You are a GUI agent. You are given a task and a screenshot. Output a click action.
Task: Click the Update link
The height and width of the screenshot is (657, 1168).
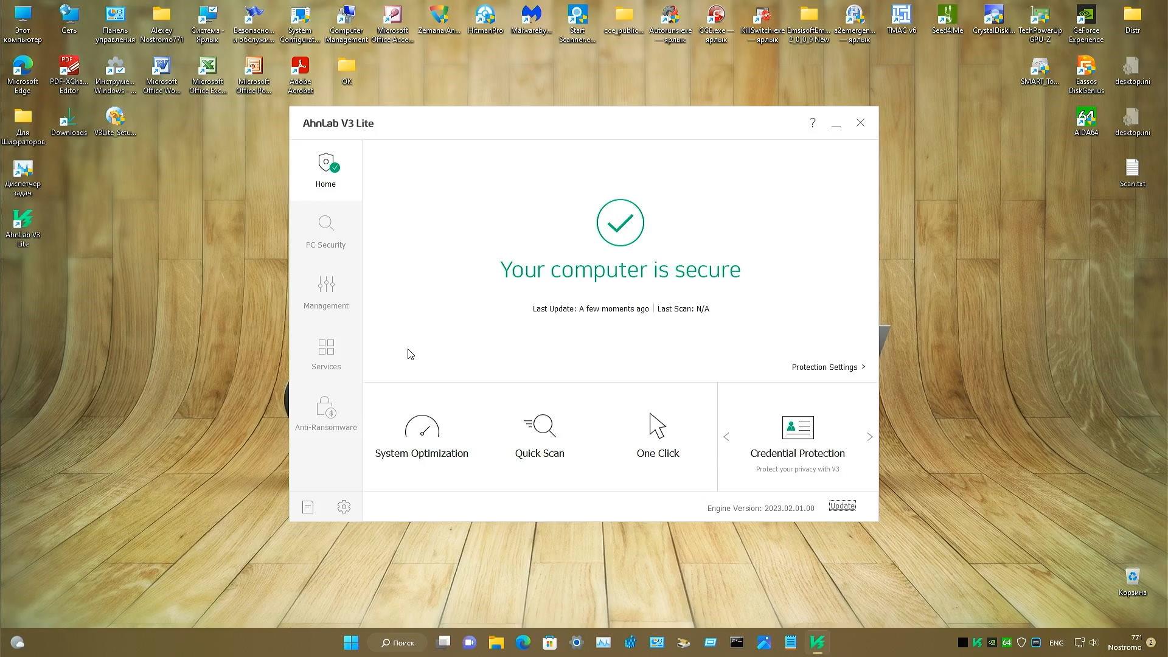[842, 506]
